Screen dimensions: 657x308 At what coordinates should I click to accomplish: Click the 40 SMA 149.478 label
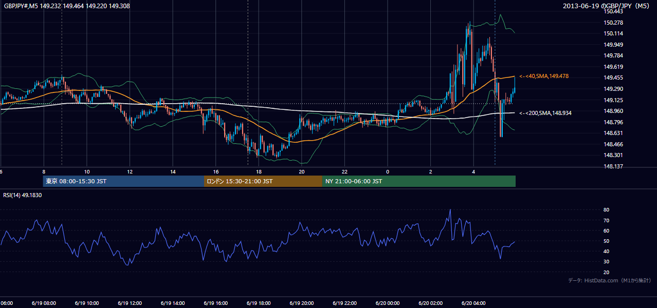tap(544, 76)
